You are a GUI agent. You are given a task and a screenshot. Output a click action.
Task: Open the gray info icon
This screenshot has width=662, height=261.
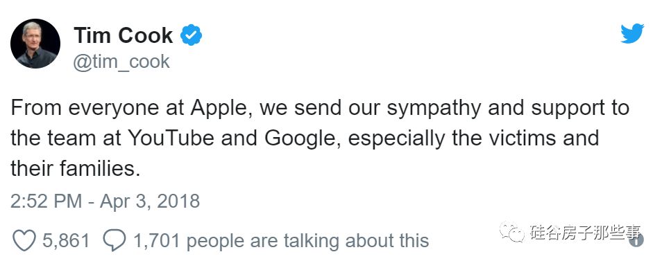[637, 240]
